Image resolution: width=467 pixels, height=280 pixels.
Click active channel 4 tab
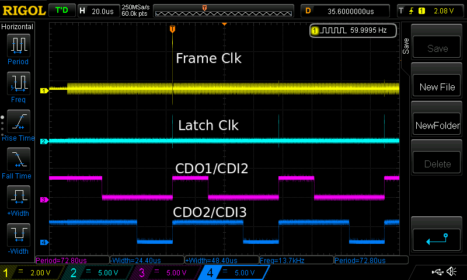click(235, 272)
